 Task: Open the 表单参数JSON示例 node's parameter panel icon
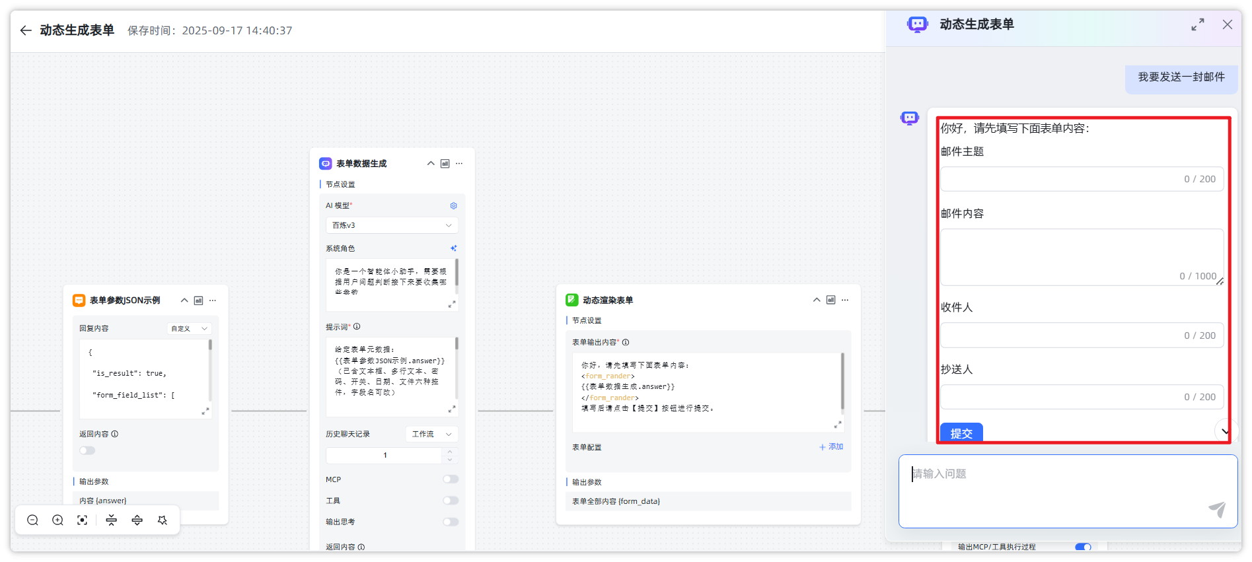coord(198,300)
